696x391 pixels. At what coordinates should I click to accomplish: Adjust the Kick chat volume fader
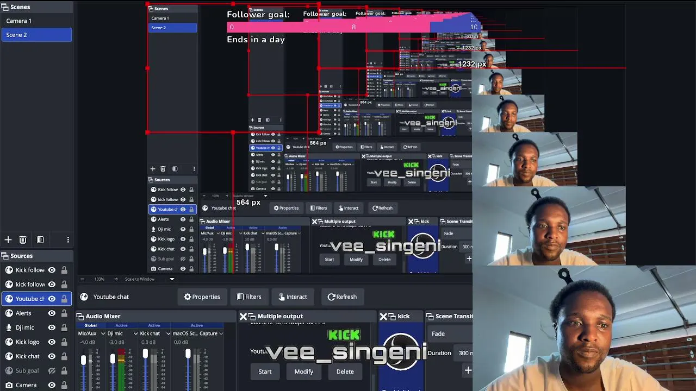tap(145, 354)
